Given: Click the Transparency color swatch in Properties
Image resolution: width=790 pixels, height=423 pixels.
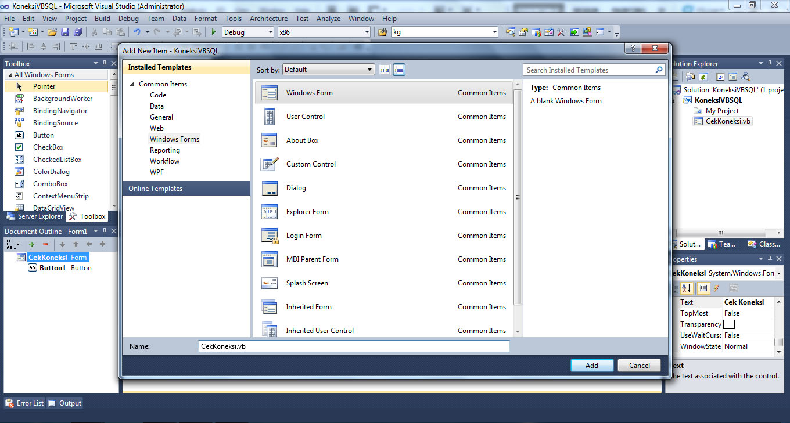Looking at the screenshot, I should [x=729, y=324].
